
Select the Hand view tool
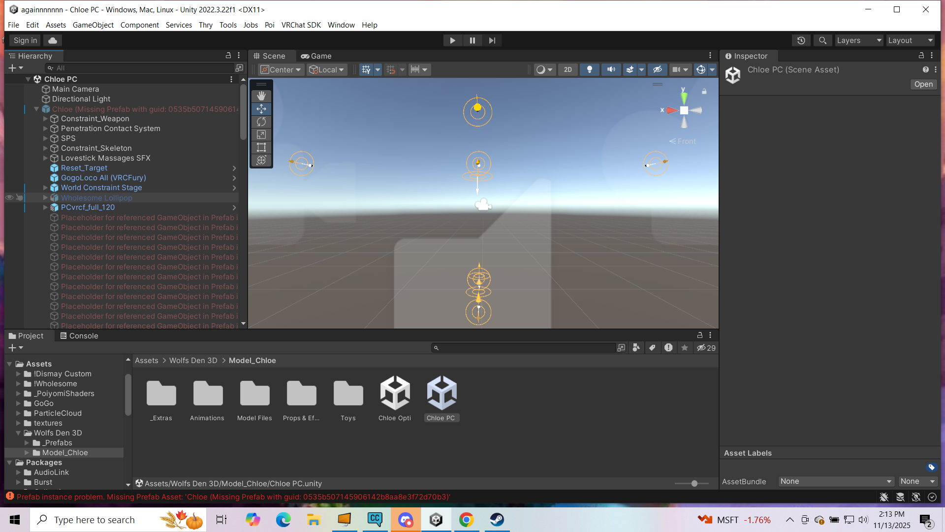[261, 96]
